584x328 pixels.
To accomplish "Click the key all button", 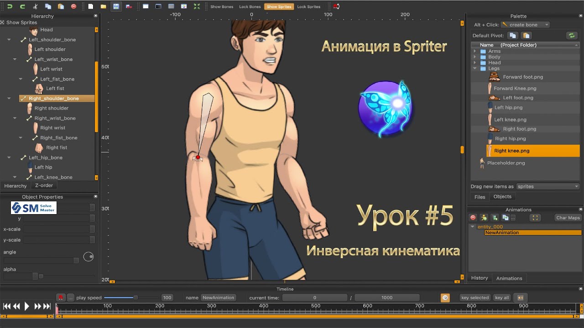I will pos(502,297).
